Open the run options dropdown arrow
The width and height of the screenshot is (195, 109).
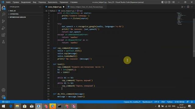click(185, 7)
